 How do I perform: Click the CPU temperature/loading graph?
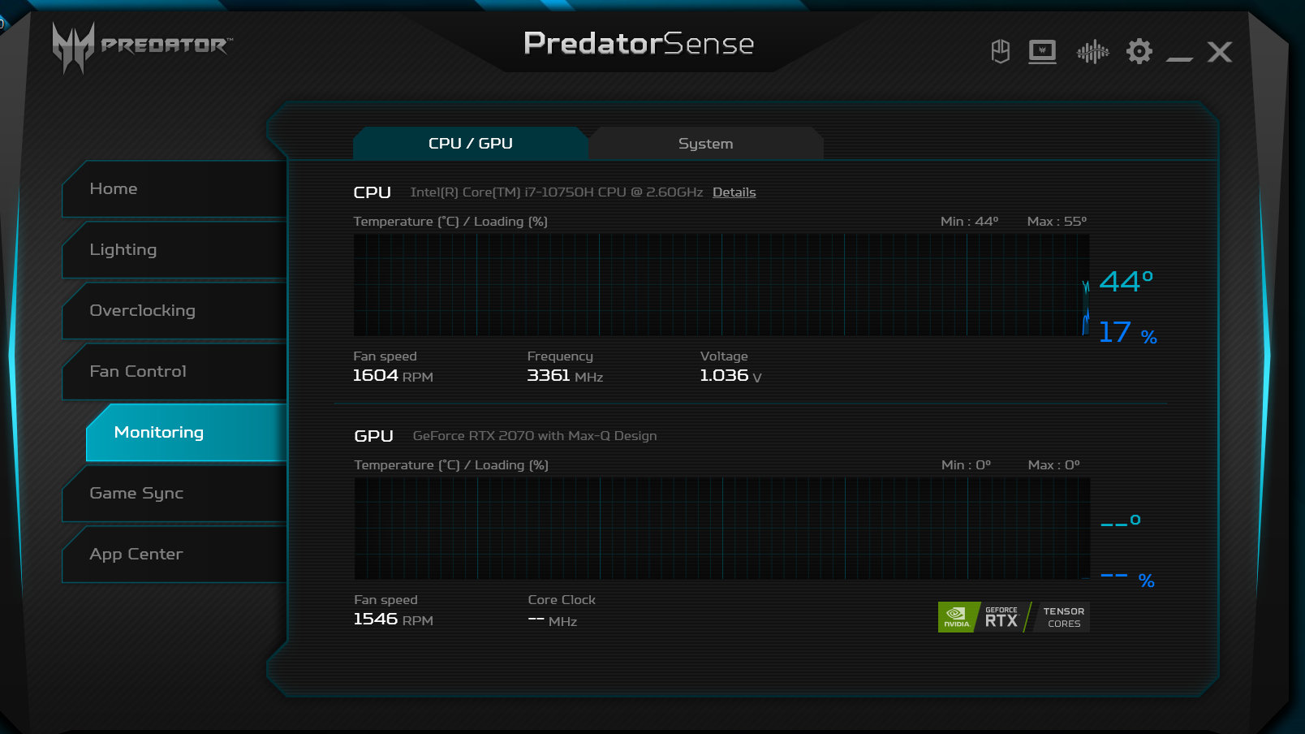pos(721,285)
